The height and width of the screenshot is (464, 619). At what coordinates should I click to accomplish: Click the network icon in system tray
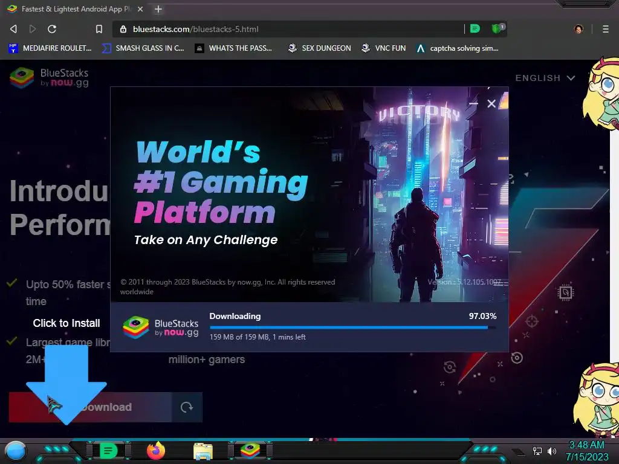tap(537, 451)
